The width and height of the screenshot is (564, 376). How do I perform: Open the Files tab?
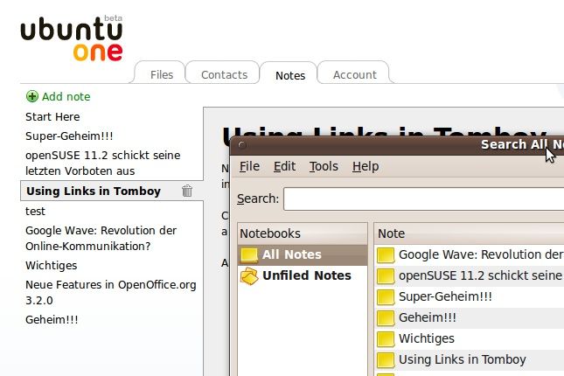click(x=162, y=74)
